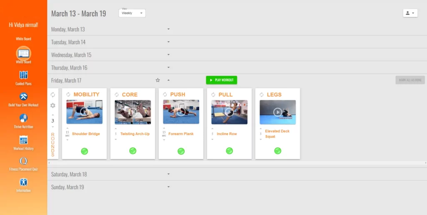Launch the Fitness Placement Quiz icon
The width and height of the screenshot is (427, 215).
click(x=23, y=161)
